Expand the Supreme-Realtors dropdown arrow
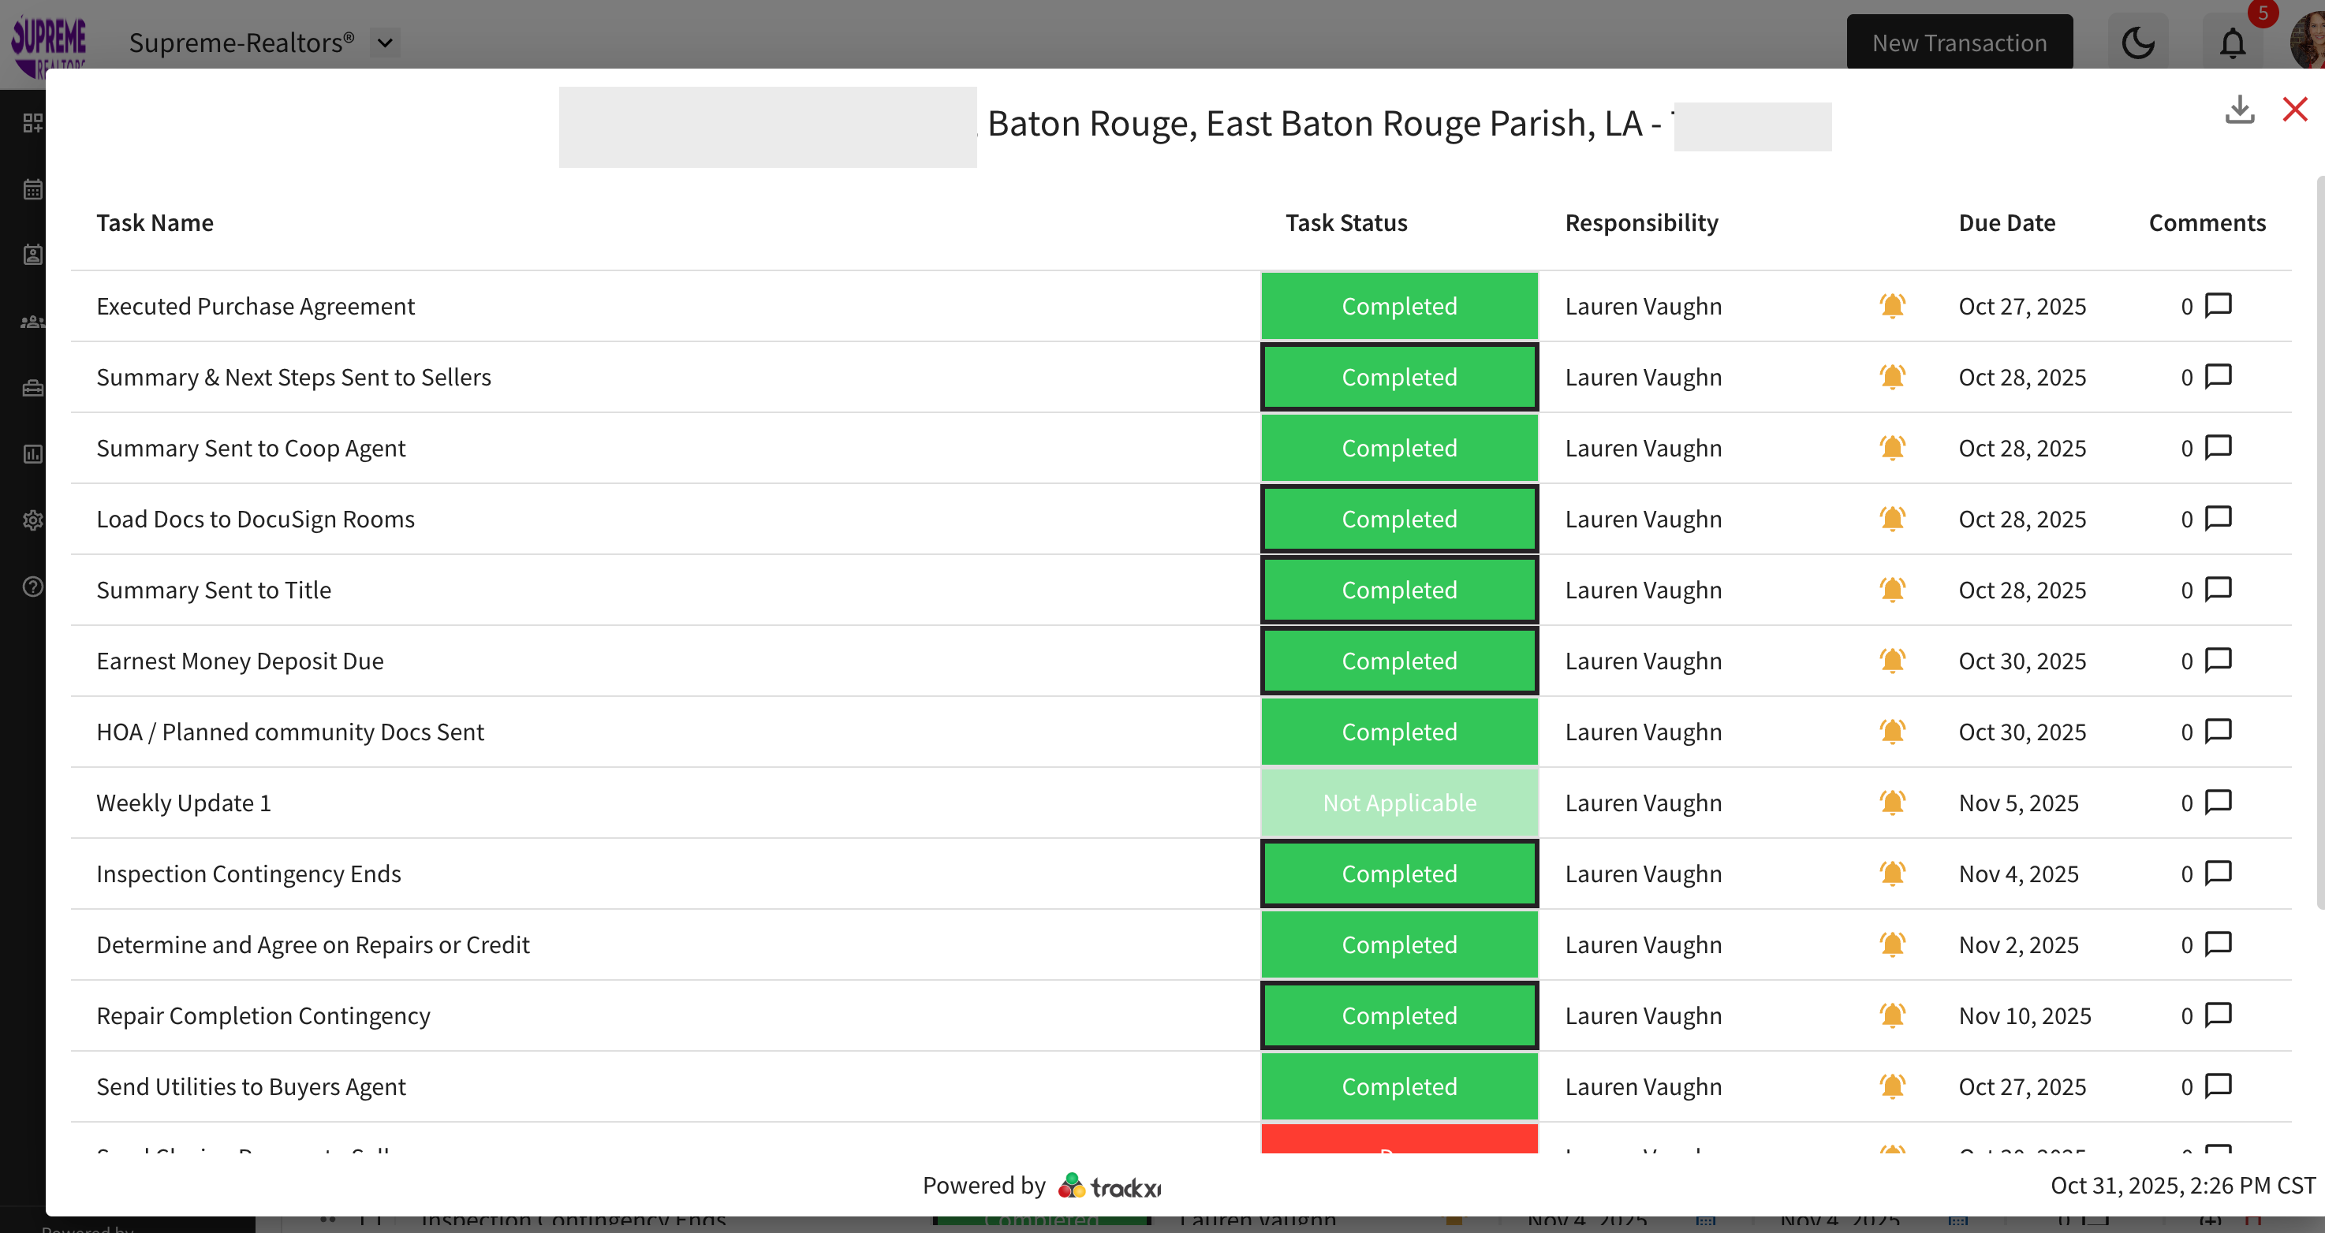Image resolution: width=2325 pixels, height=1233 pixels. 386,43
